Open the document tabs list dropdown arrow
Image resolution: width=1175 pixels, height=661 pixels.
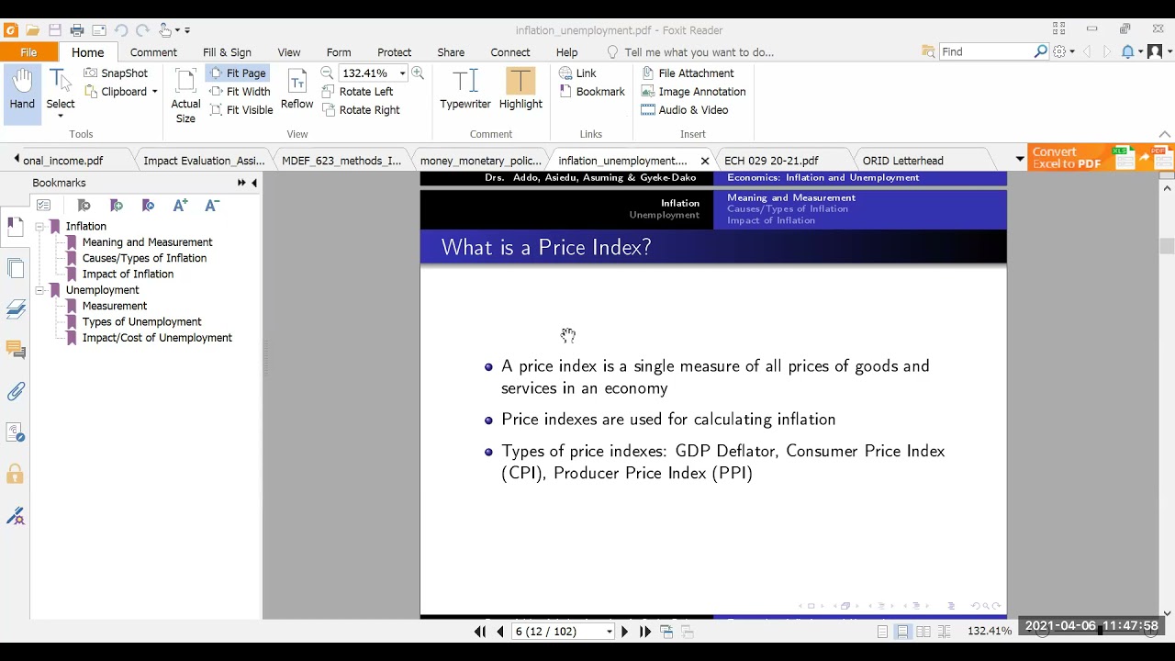pos(1019,160)
